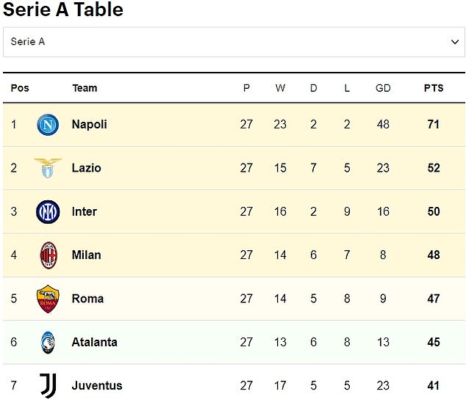
Task: Open the Atalanta team name link
Action: pyautogui.click(x=95, y=342)
